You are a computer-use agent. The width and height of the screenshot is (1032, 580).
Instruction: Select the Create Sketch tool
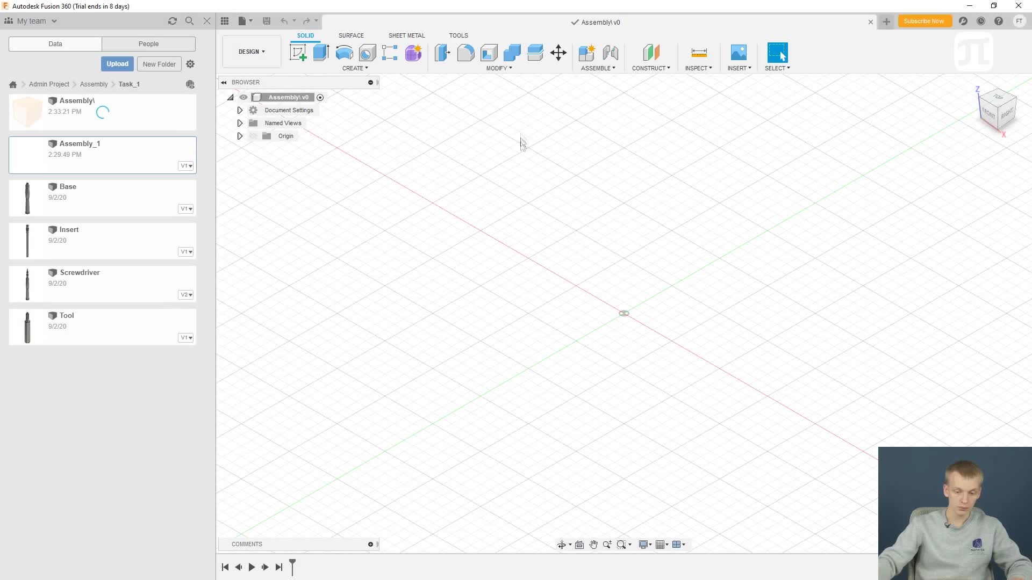coord(298,53)
